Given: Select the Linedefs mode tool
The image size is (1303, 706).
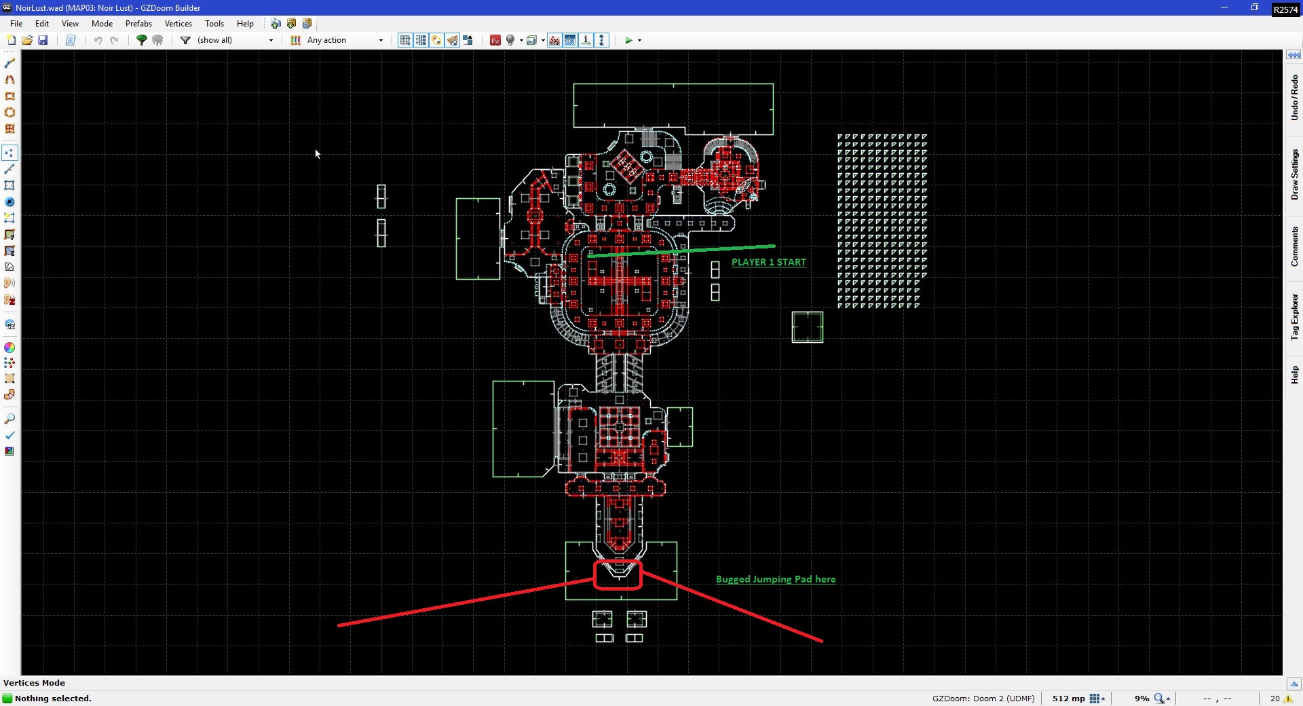Looking at the screenshot, I should 10,169.
